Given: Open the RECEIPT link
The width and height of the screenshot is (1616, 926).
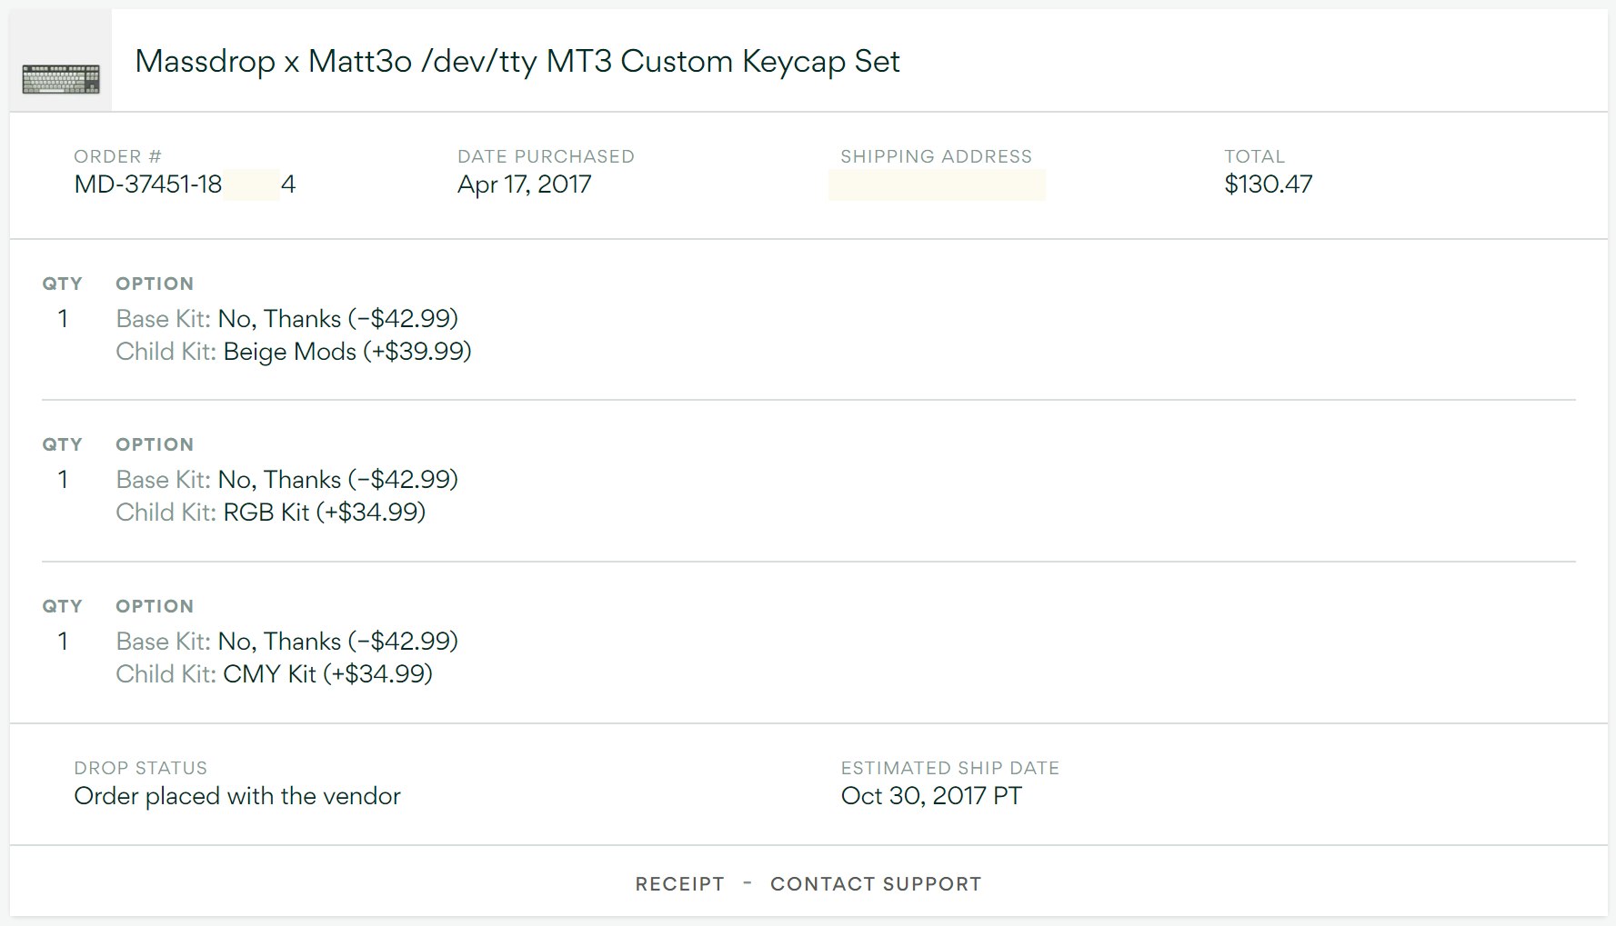Looking at the screenshot, I should [x=679, y=884].
